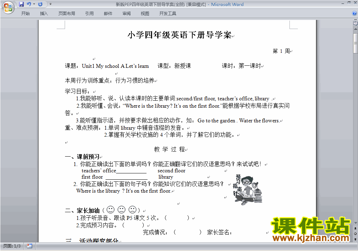Jump to next page with double-down arrows
Image resolution: width=358 pixels, height=251 pixels.
355,239
